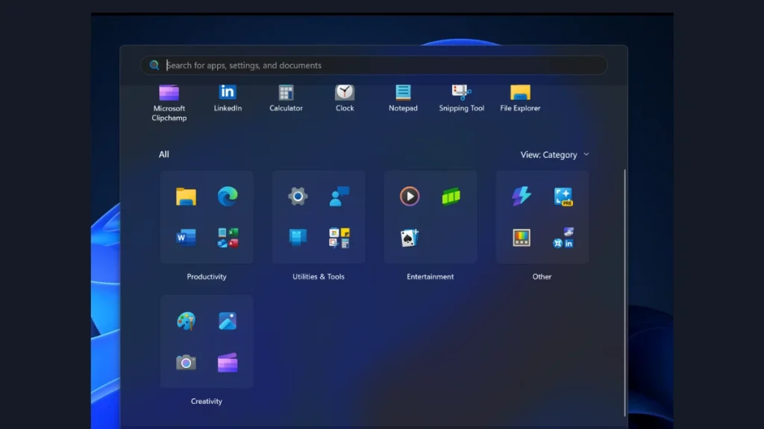Image resolution: width=764 pixels, height=429 pixels.
Task: Open the person-with-chat icon in Utilities & Tools
Action: 339,197
